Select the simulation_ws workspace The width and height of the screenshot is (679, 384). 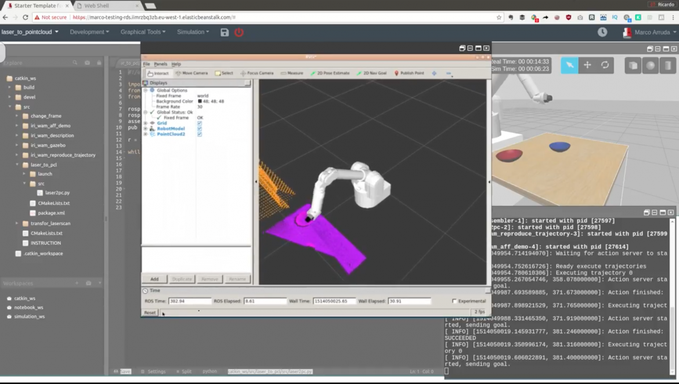point(29,317)
